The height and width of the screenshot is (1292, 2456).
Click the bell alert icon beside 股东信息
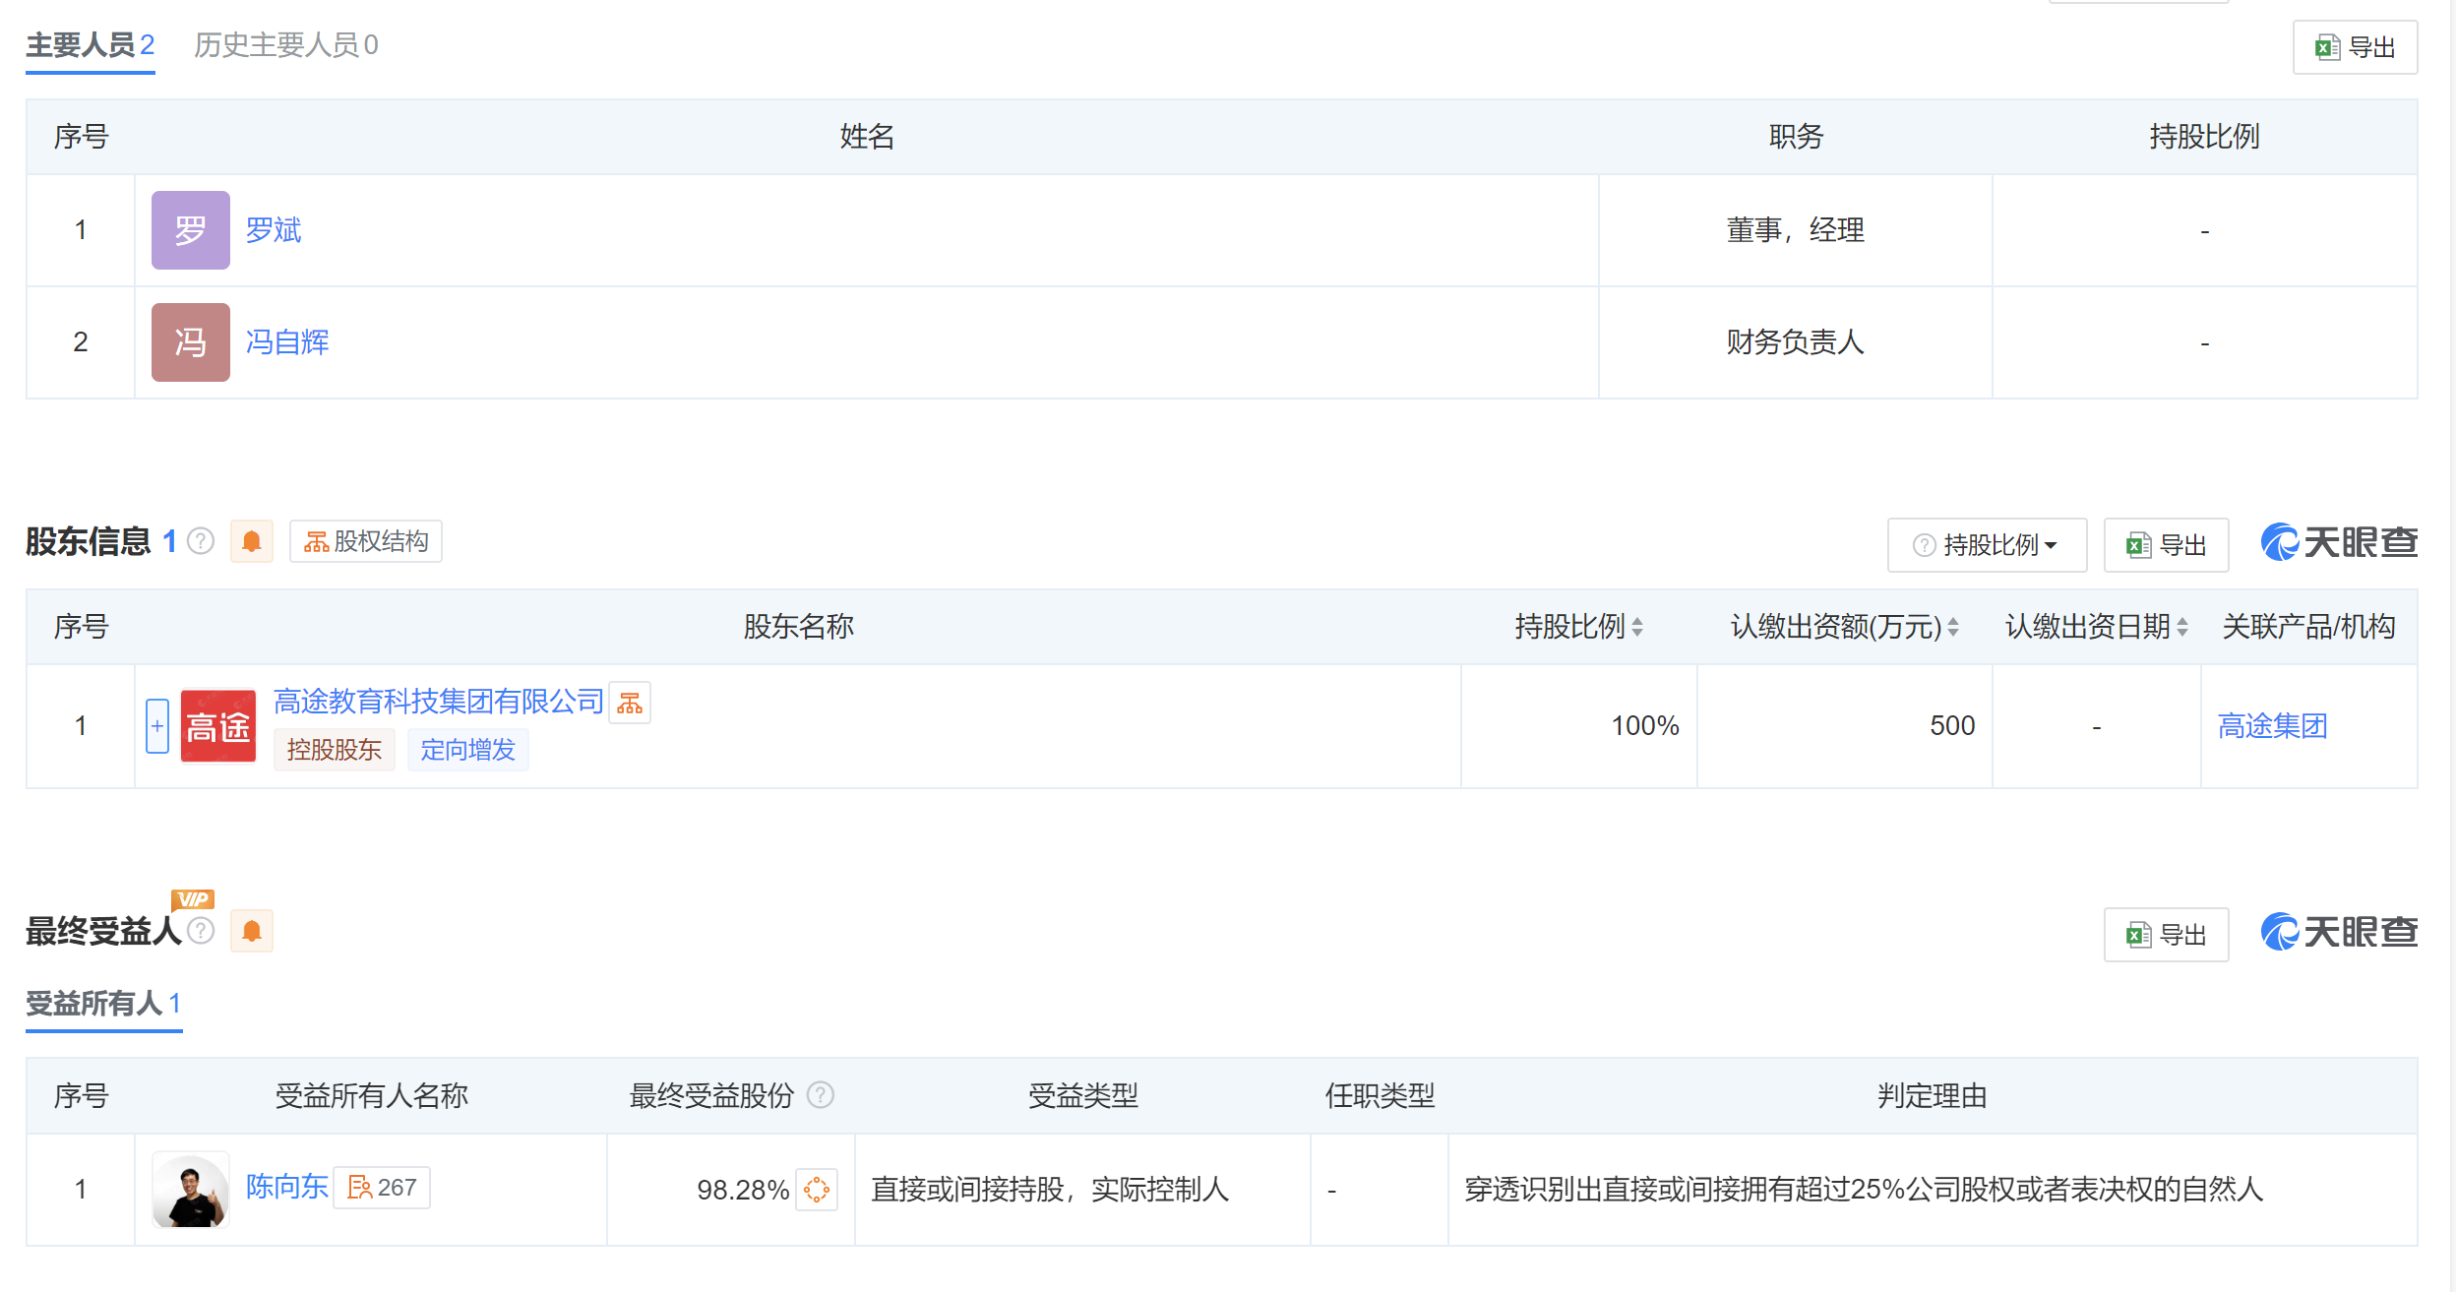coord(252,541)
